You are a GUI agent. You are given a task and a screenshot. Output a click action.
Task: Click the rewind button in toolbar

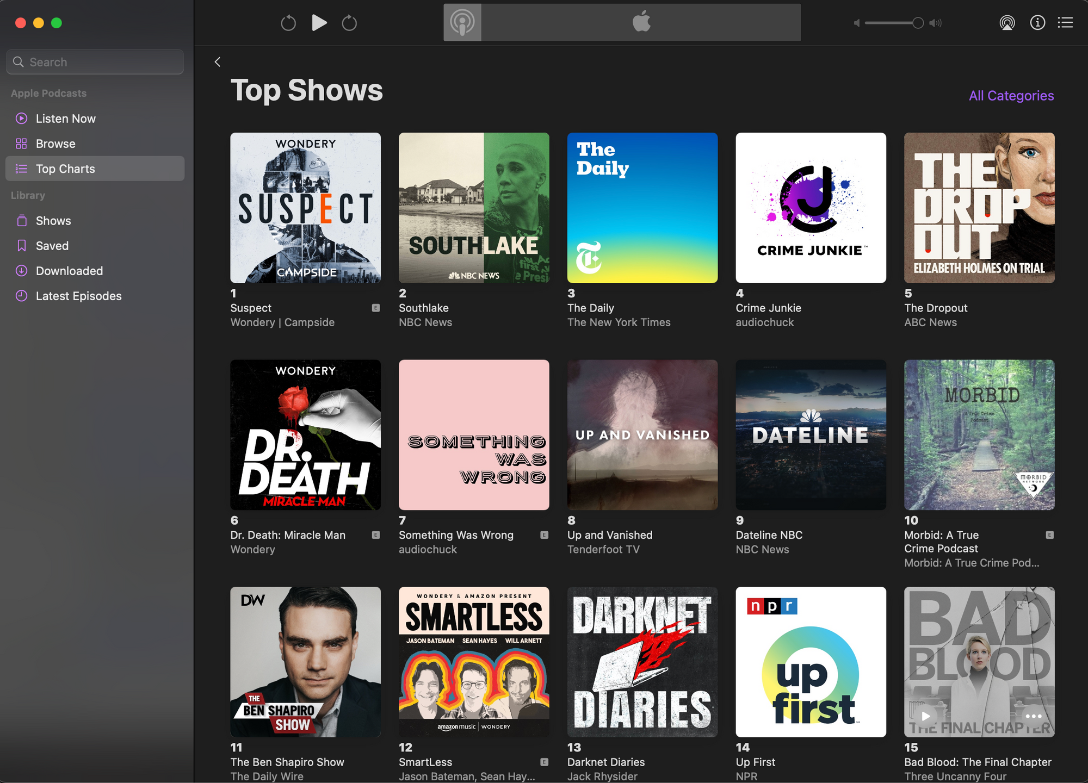[287, 22]
